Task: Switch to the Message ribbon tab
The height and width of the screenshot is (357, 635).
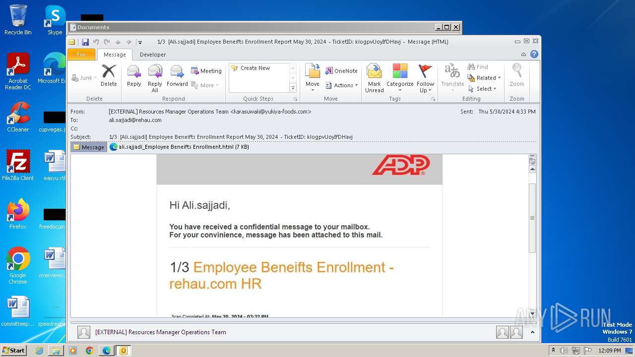Action: pos(115,55)
